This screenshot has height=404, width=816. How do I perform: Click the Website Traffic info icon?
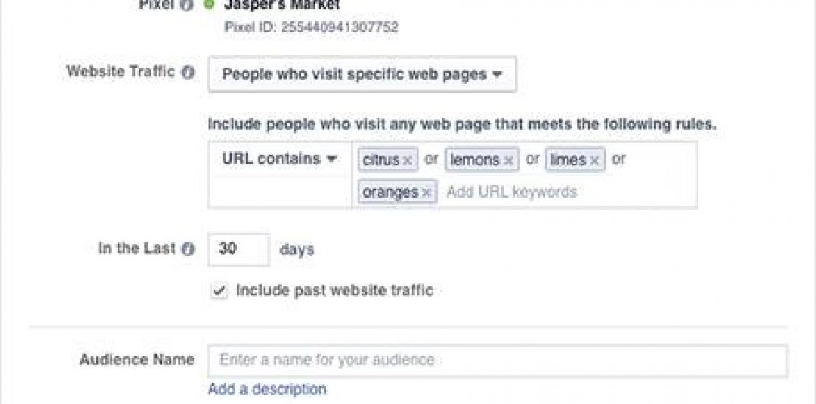pos(189,73)
